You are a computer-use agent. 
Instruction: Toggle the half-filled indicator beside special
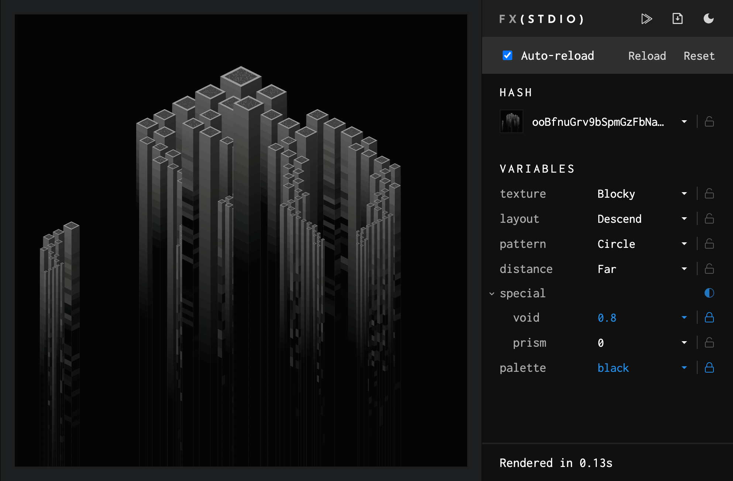(x=709, y=293)
